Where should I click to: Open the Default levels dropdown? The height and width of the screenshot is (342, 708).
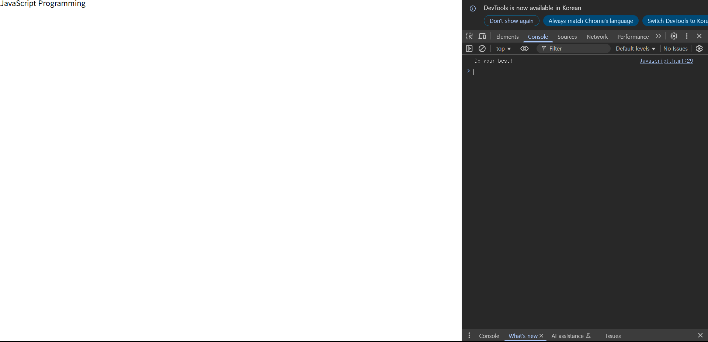[x=635, y=49]
